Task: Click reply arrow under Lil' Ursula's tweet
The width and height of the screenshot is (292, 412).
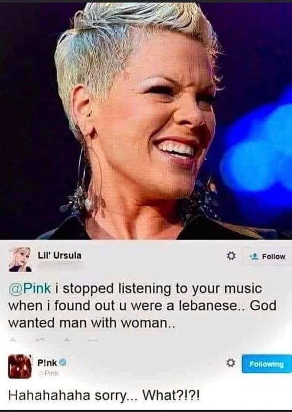Action: (x=13, y=340)
